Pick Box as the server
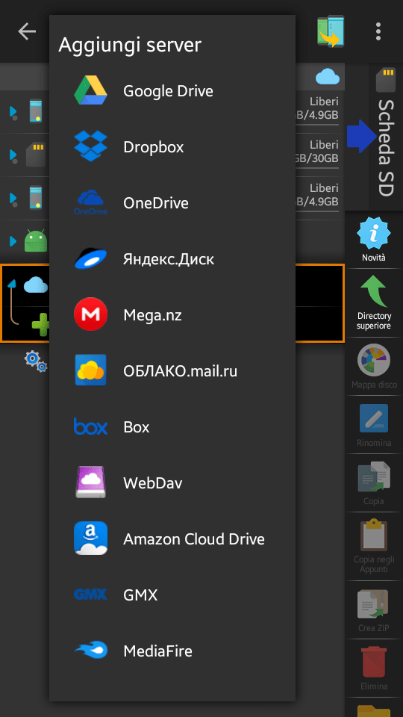Viewport: 403px width, 717px height. [x=172, y=426]
